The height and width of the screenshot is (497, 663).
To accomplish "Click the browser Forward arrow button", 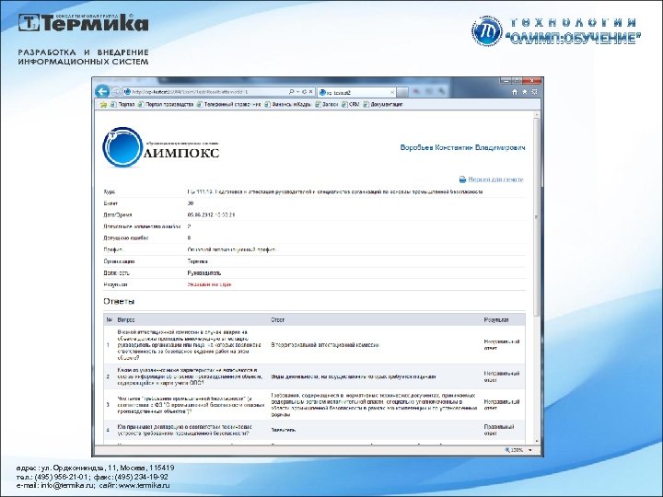I will coord(116,92).
